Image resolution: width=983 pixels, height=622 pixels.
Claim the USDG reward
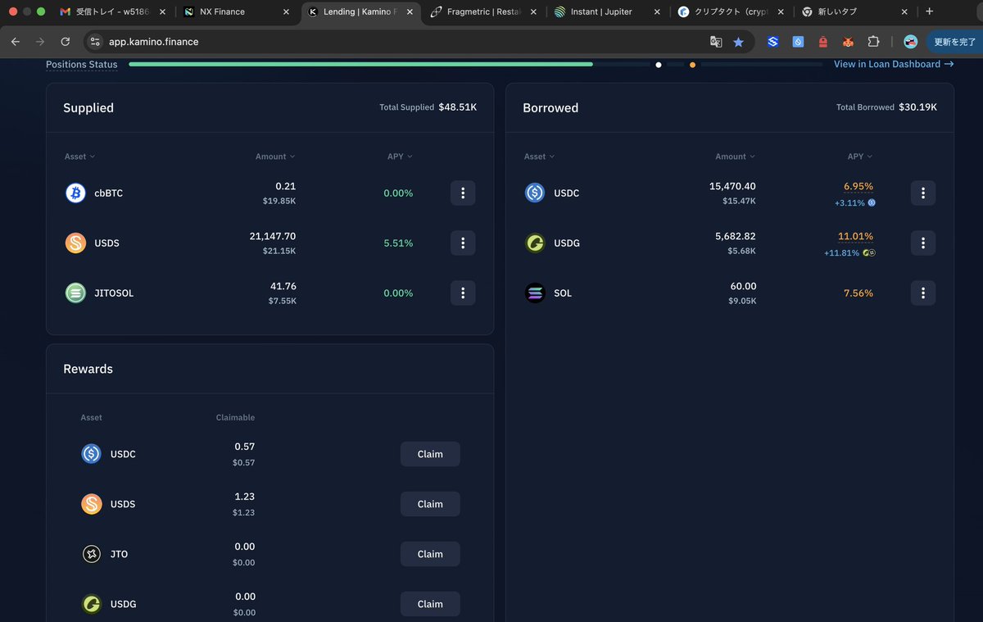click(x=430, y=604)
